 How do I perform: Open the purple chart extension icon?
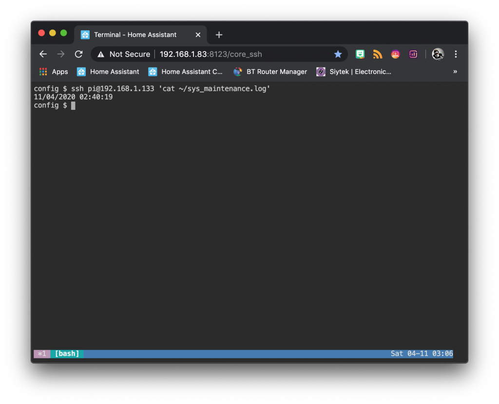pos(413,54)
